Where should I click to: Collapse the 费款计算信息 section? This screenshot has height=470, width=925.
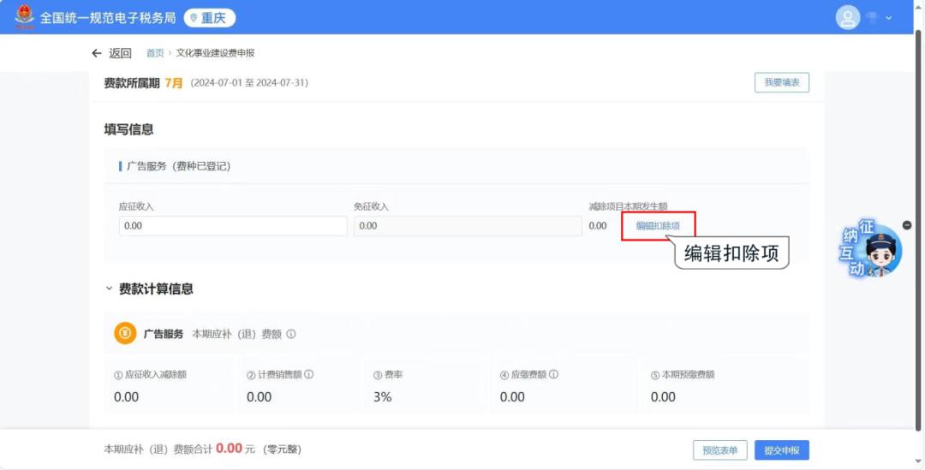click(x=109, y=289)
